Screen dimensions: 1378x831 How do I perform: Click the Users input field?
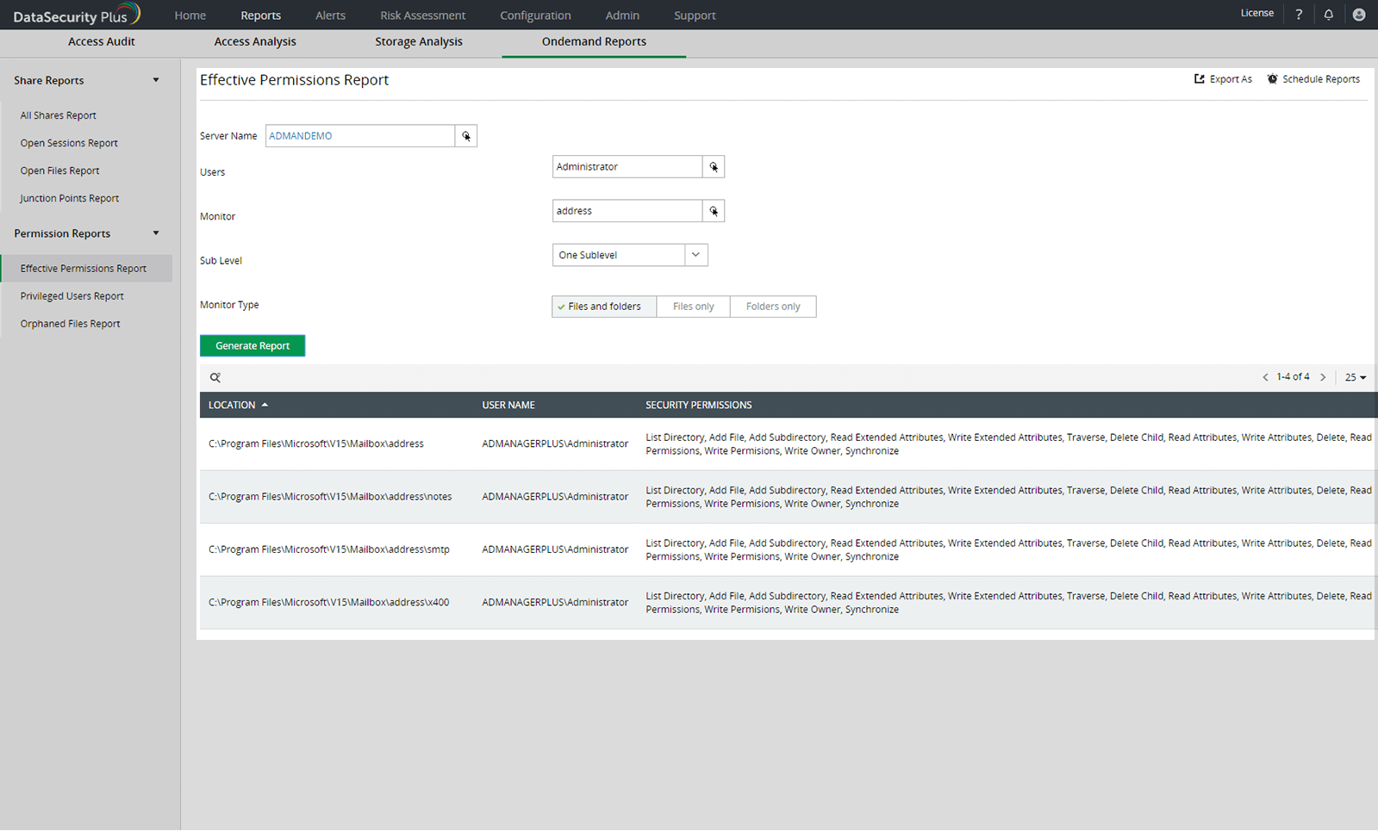coord(627,167)
